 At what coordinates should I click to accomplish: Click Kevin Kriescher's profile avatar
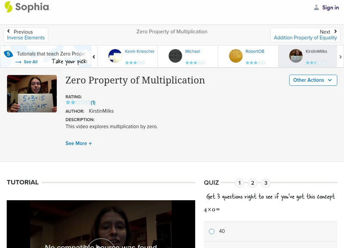tap(115, 56)
